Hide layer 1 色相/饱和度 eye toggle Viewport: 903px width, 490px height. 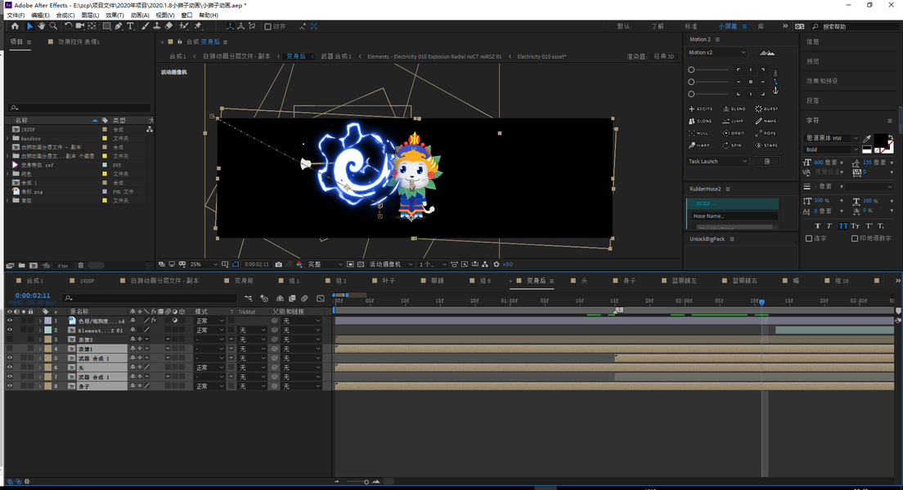coord(9,321)
